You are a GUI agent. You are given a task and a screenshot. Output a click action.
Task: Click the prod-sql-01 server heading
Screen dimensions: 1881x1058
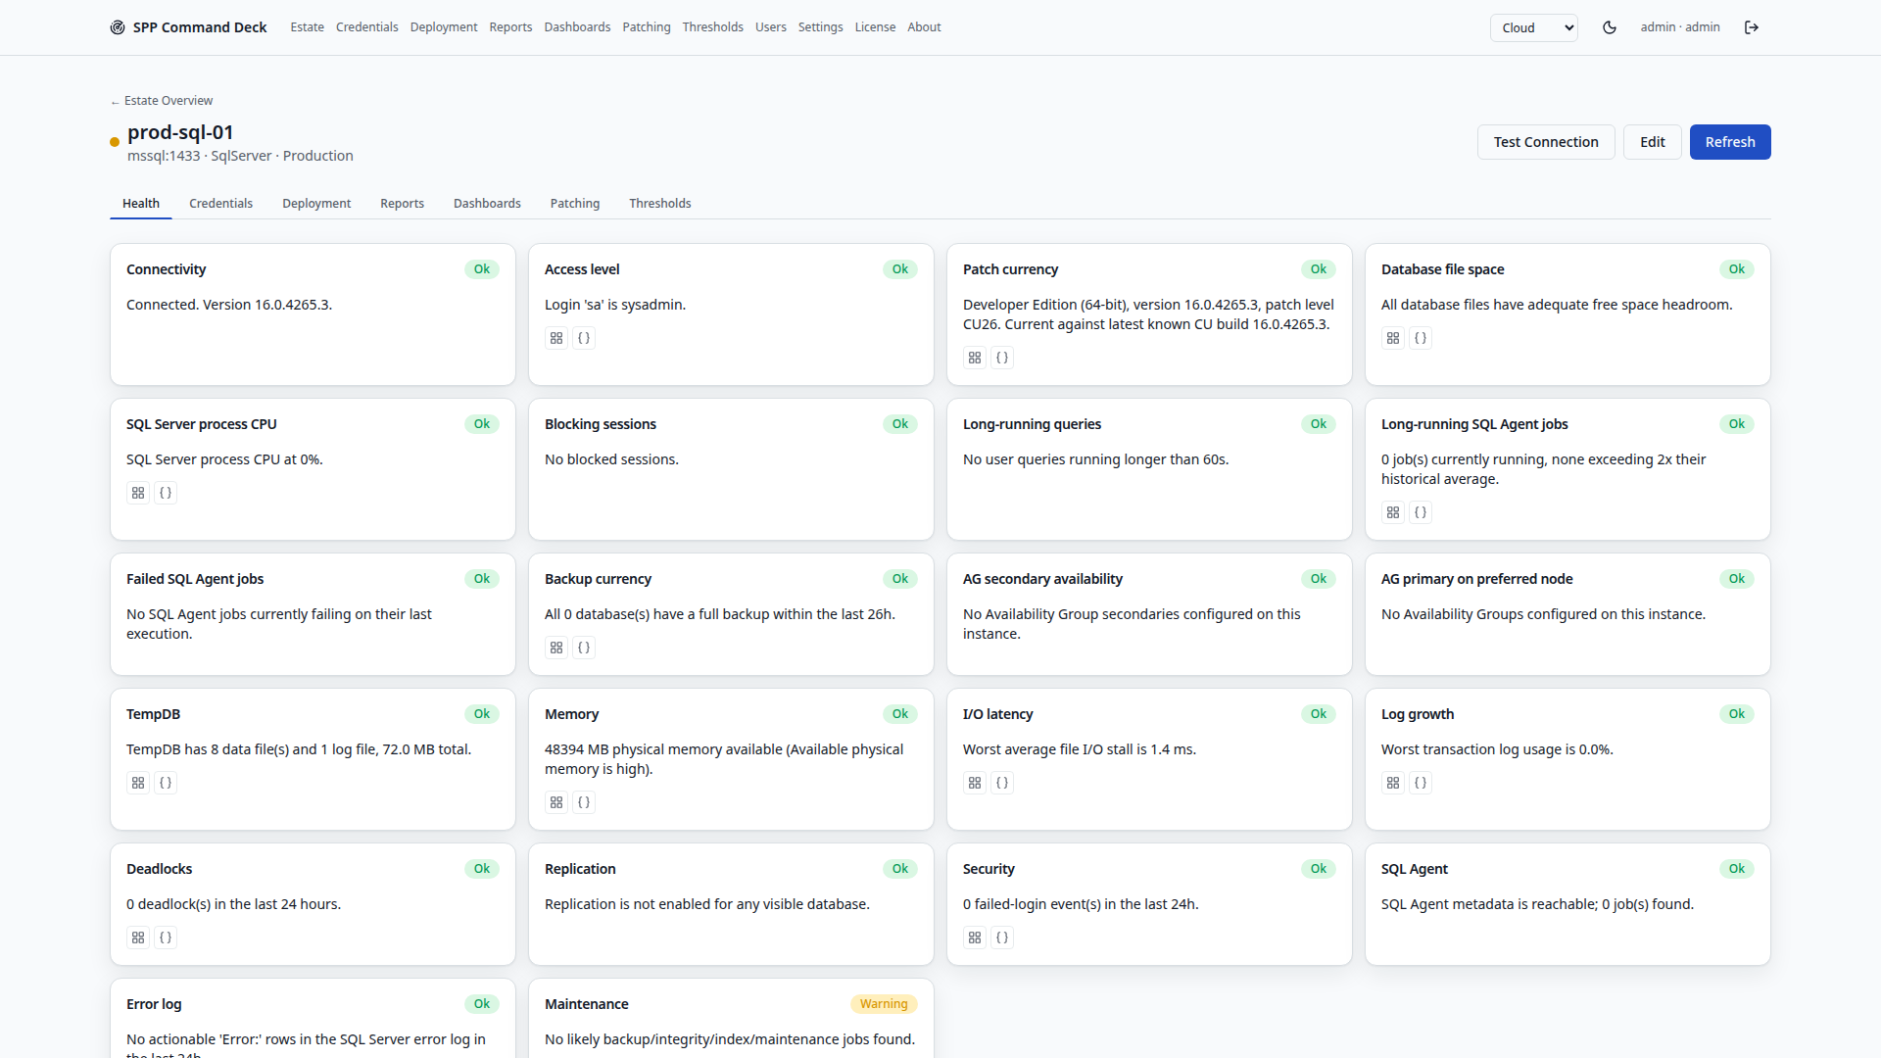[x=180, y=132]
